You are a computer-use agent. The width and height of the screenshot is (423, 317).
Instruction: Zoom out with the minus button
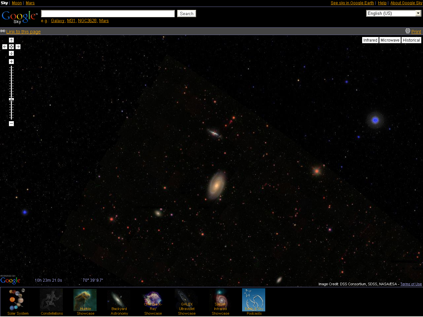point(11,123)
